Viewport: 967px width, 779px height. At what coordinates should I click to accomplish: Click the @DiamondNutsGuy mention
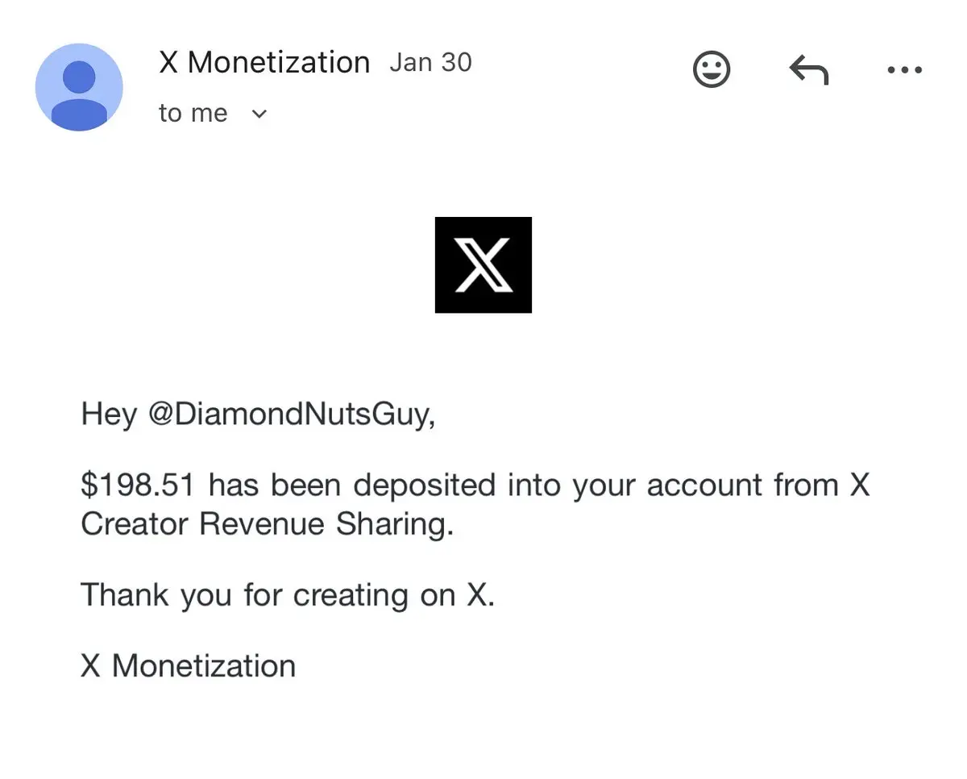292,414
